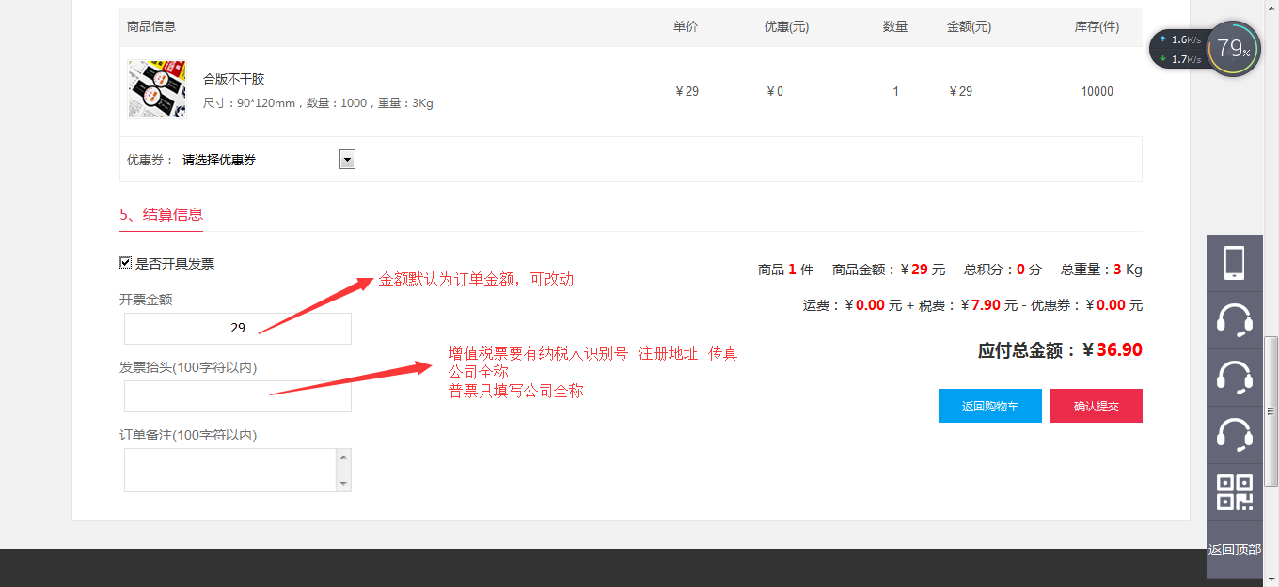This screenshot has width=1279, height=587.
Task: Click the 发票抬头 invoice title field
Action: tap(238, 396)
